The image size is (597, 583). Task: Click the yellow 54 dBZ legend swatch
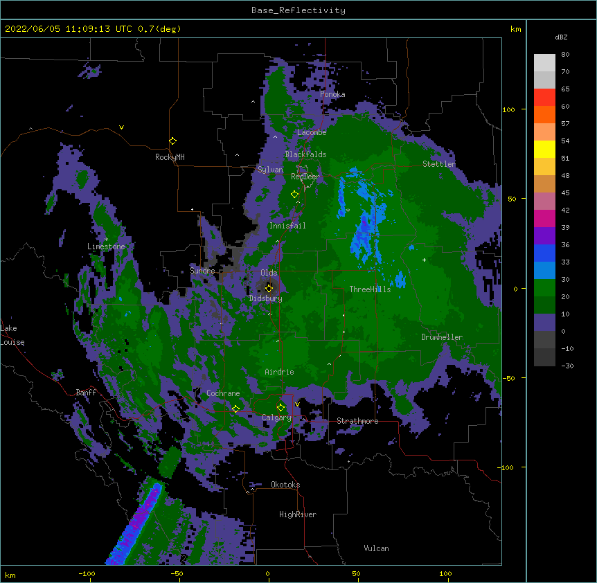point(544,149)
